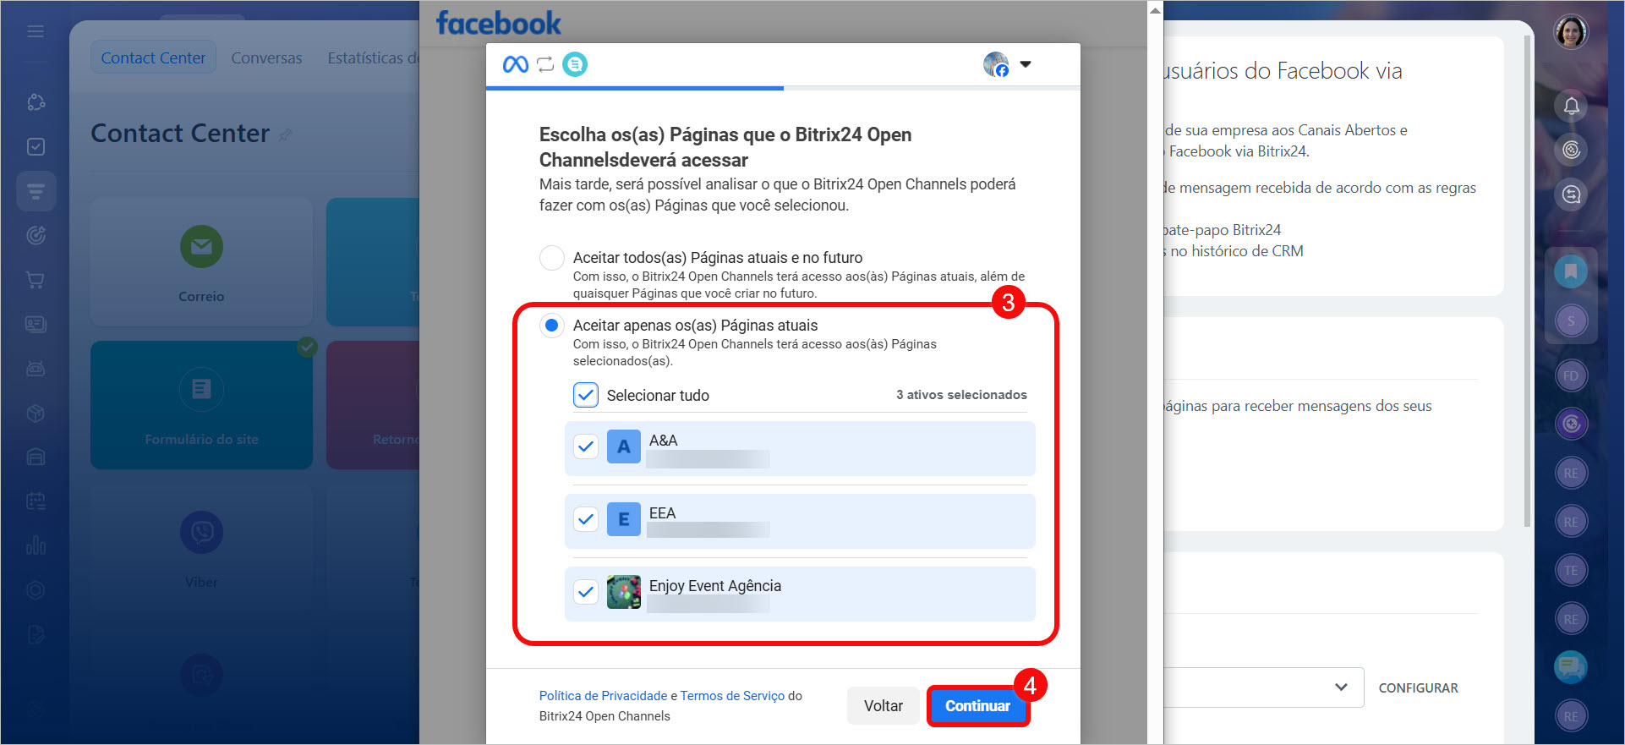Open the tasks checkmark sidebar icon

36,146
